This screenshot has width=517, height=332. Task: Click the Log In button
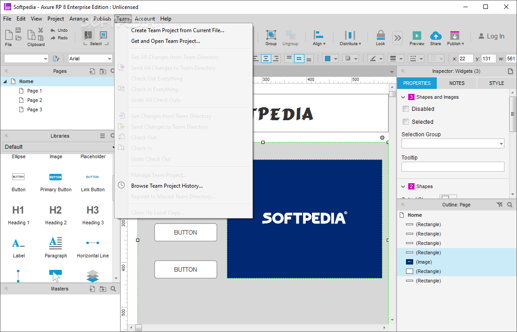(x=491, y=36)
